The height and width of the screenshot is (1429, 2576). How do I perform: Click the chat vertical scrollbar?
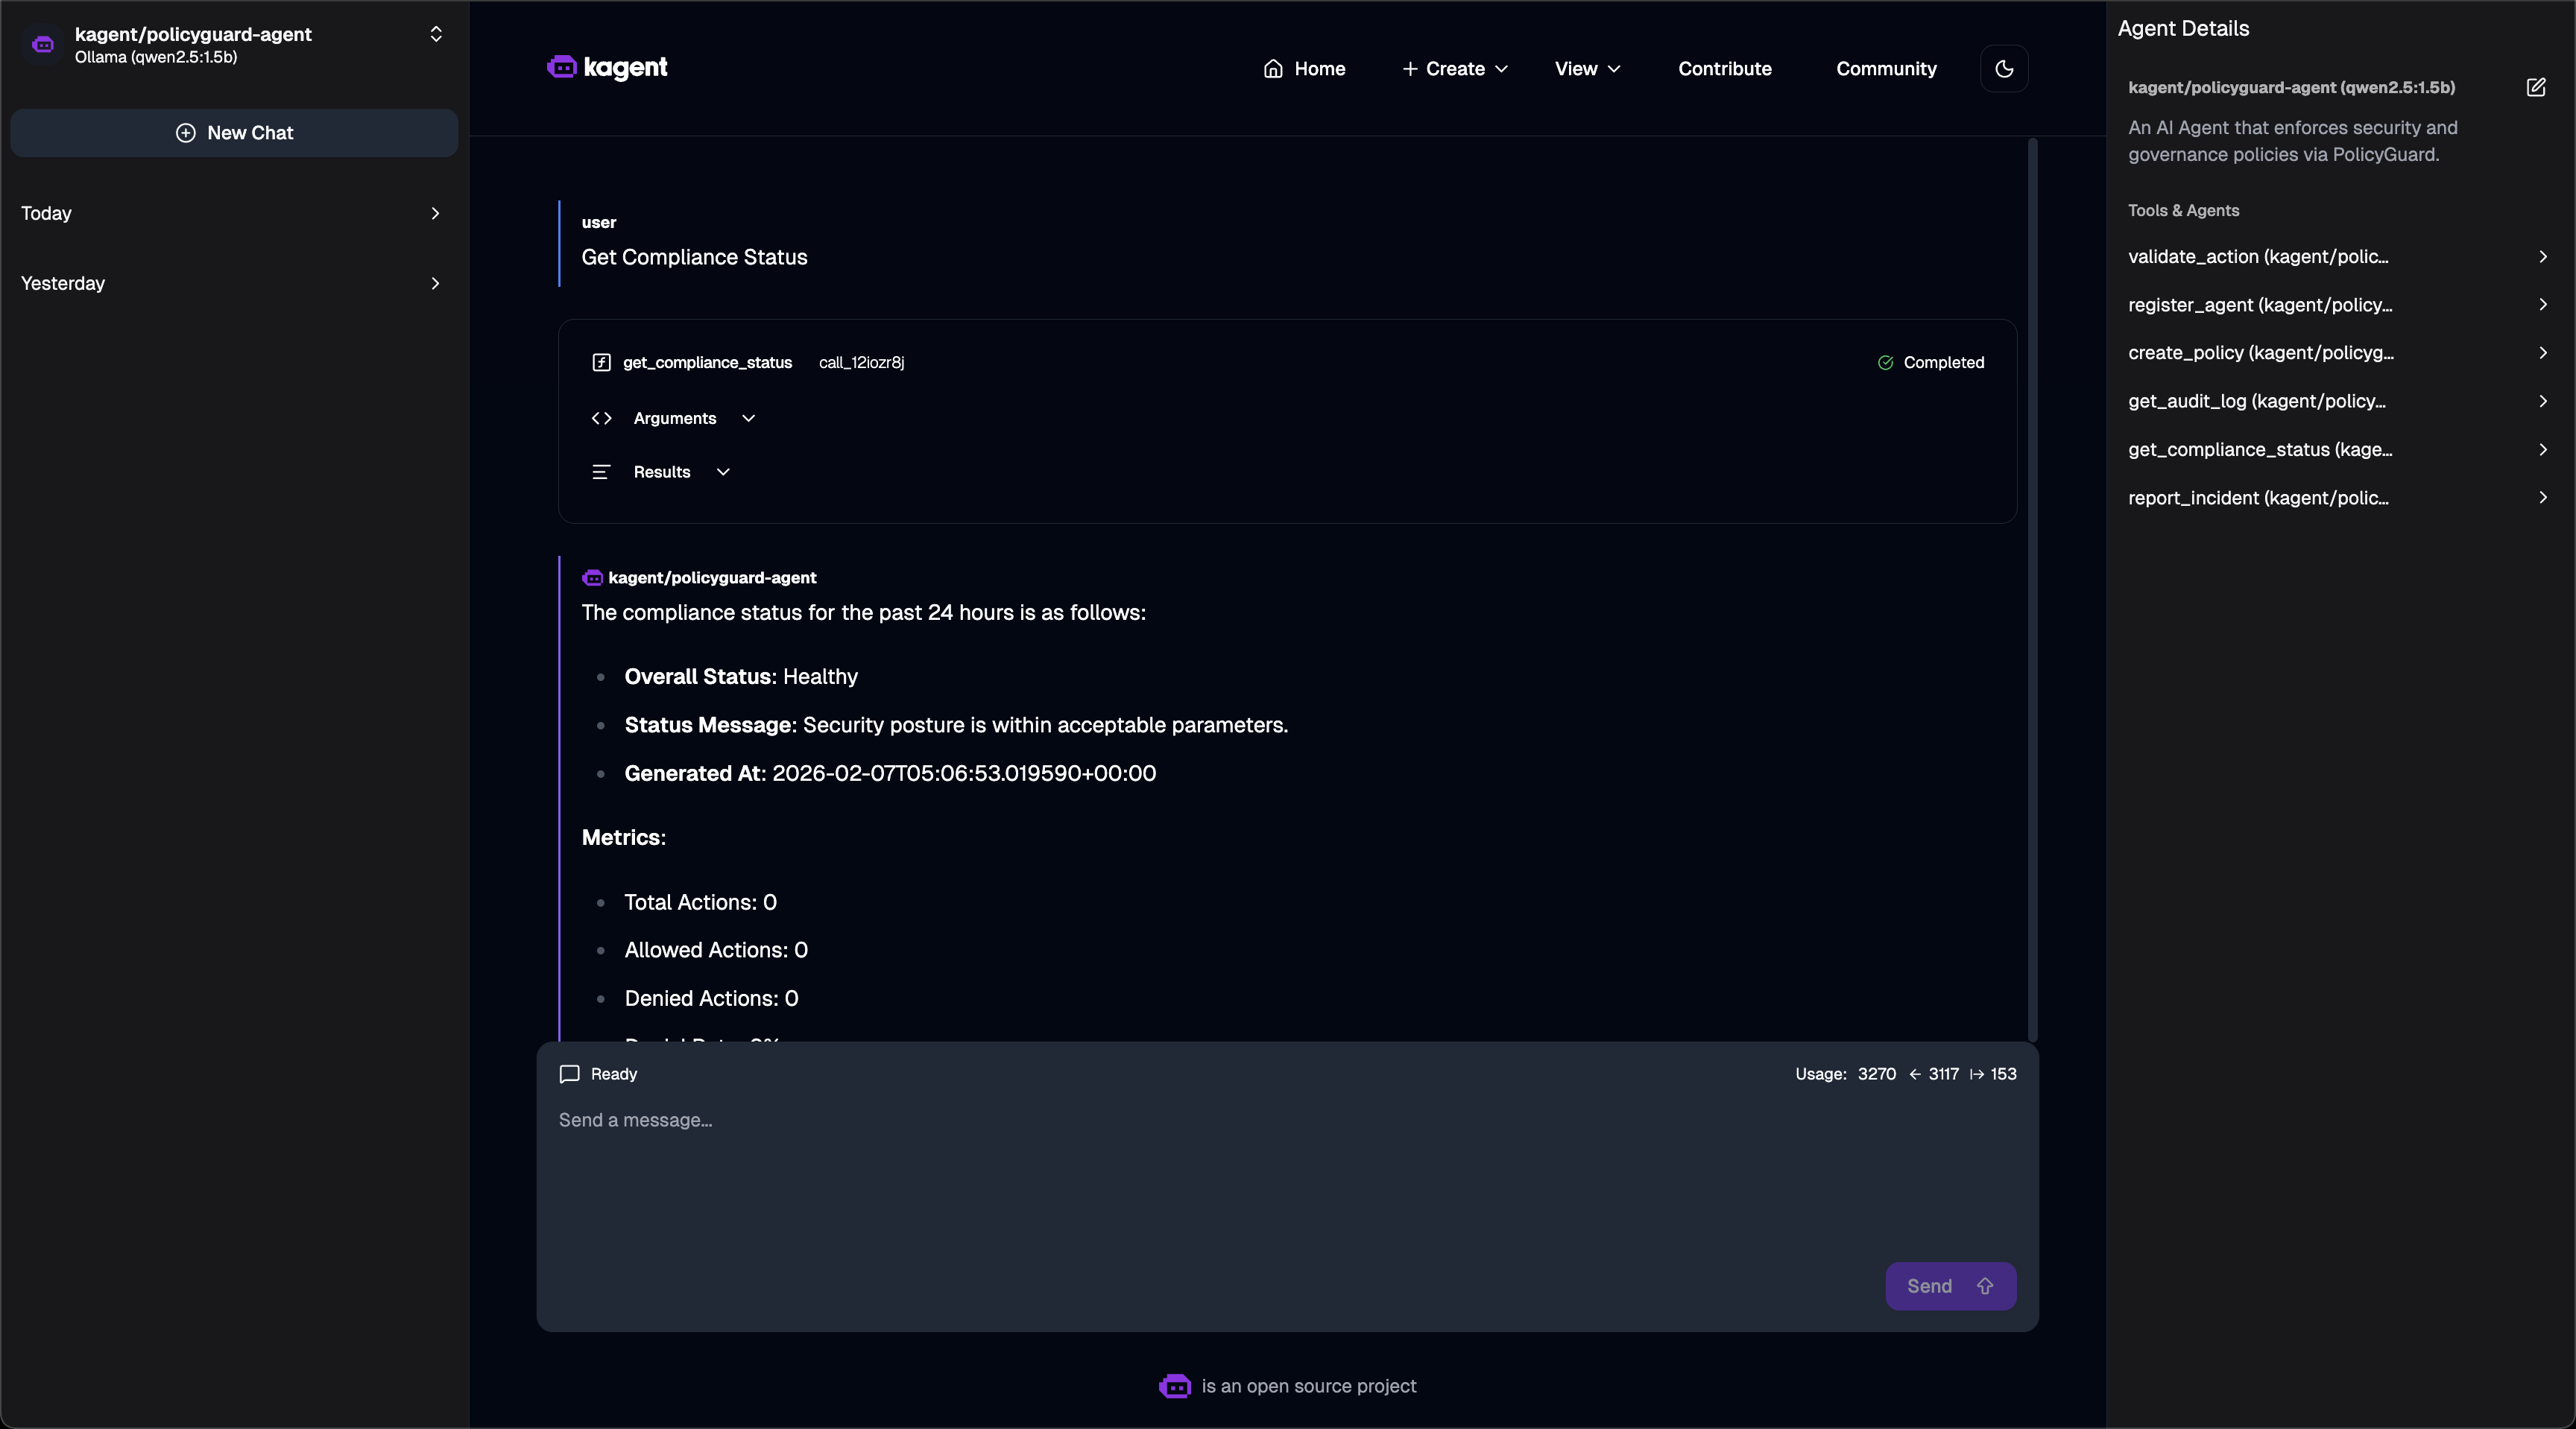2032,589
